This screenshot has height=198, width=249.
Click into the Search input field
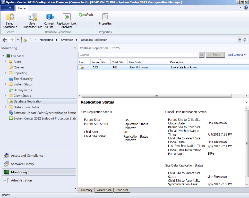coord(138,55)
